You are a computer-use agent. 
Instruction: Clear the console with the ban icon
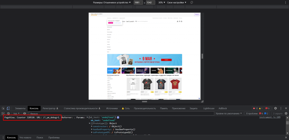pos(8,114)
